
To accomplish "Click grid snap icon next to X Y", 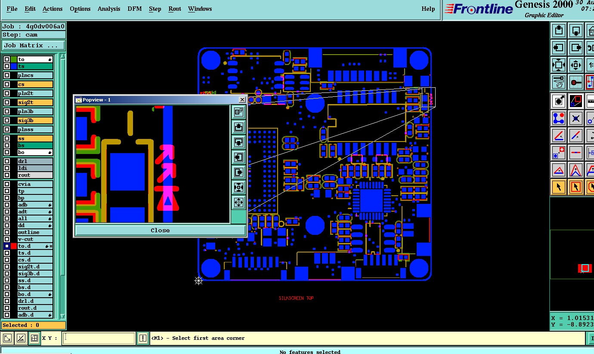I will tap(34, 338).
